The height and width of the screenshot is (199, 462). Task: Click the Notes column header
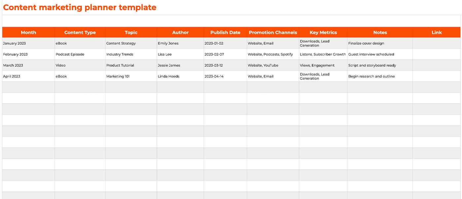(380, 32)
